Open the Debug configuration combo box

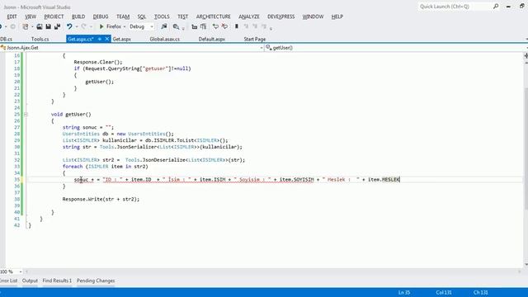pyautogui.click(x=141, y=26)
